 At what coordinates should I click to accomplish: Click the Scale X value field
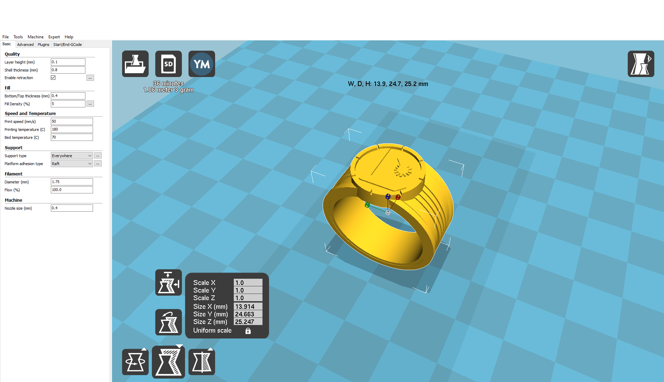pos(248,283)
